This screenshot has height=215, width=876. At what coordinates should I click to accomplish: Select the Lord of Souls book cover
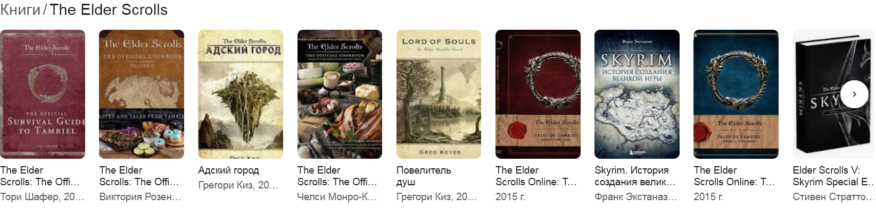tap(439, 94)
